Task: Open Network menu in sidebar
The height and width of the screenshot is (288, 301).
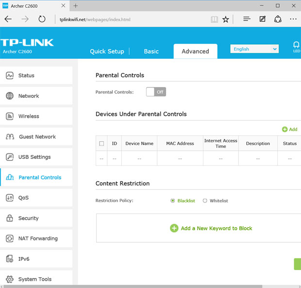Action: coord(36,96)
